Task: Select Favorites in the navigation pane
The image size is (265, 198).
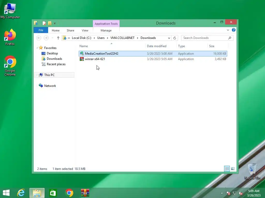Action: [50, 48]
